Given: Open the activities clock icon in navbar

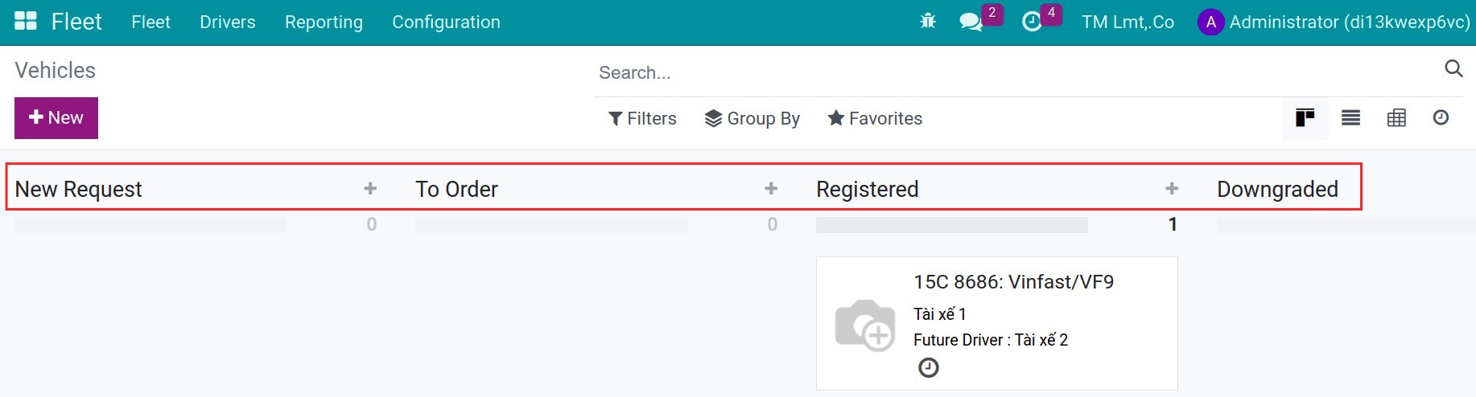Looking at the screenshot, I should (1032, 22).
